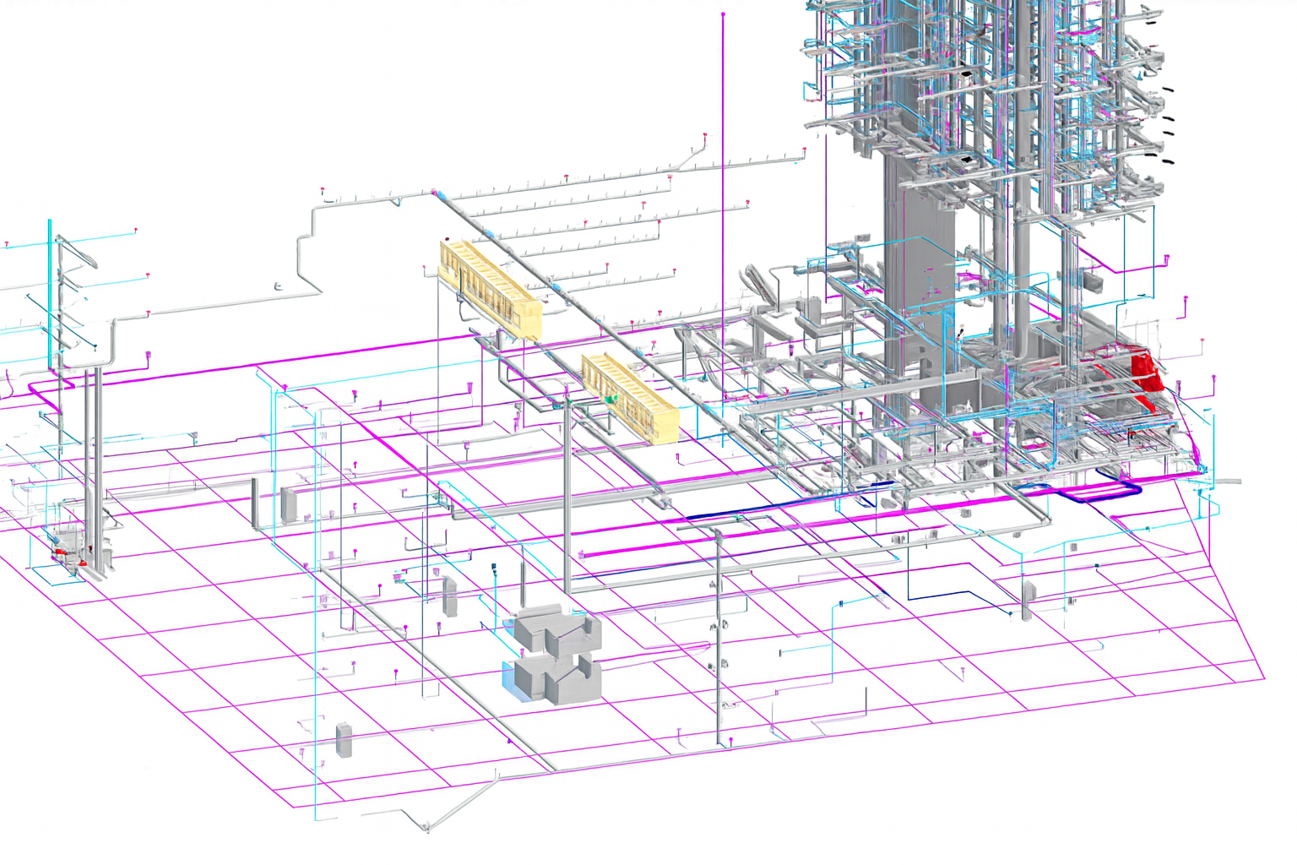Select the lower yellow cable tray unit
The image size is (1297, 865).
pos(630,399)
